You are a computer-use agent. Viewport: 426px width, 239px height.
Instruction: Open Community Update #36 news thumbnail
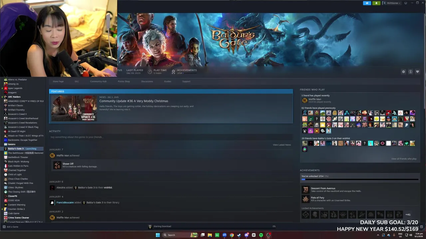pos(74,108)
